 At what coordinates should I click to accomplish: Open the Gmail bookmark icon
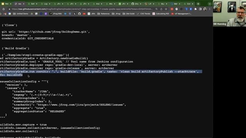[x=5, y=14]
